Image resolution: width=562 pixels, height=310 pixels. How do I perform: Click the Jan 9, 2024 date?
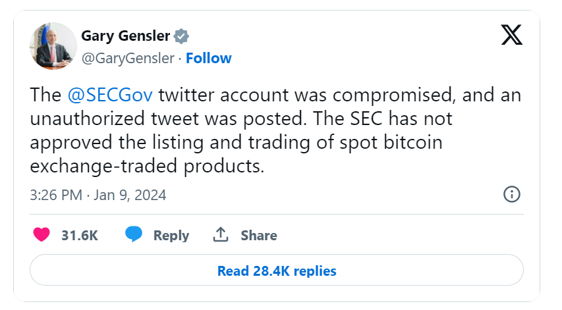click(x=131, y=195)
